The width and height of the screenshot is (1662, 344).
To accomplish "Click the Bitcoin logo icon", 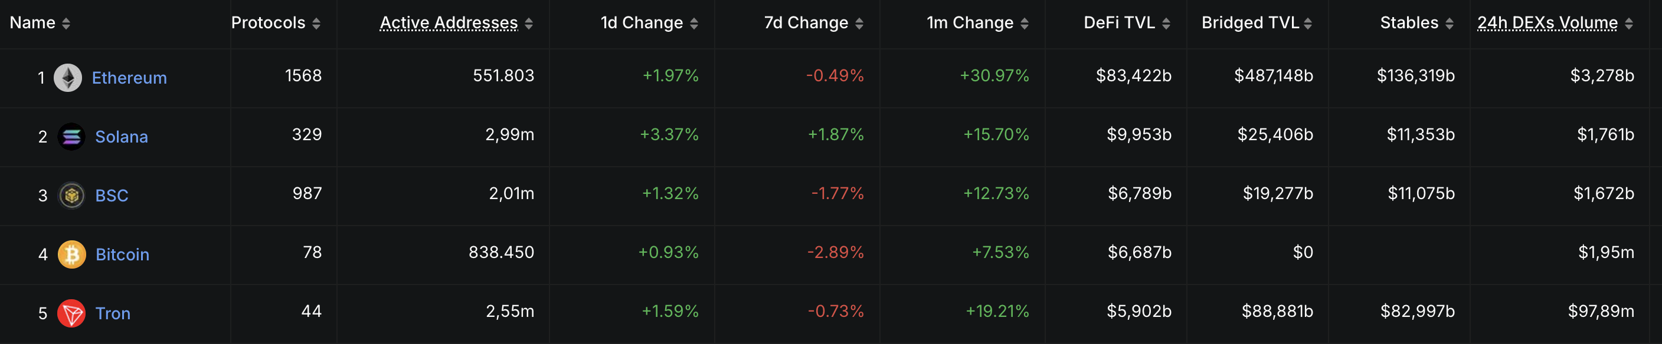I will tap(71, 254).
